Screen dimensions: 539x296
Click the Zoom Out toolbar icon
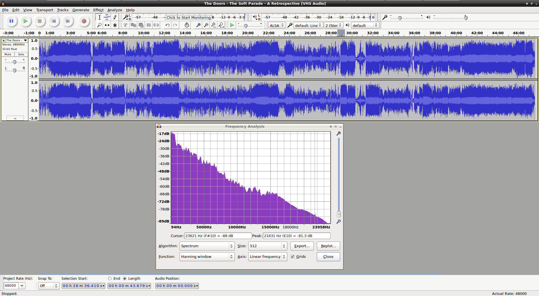pos(206,25)
